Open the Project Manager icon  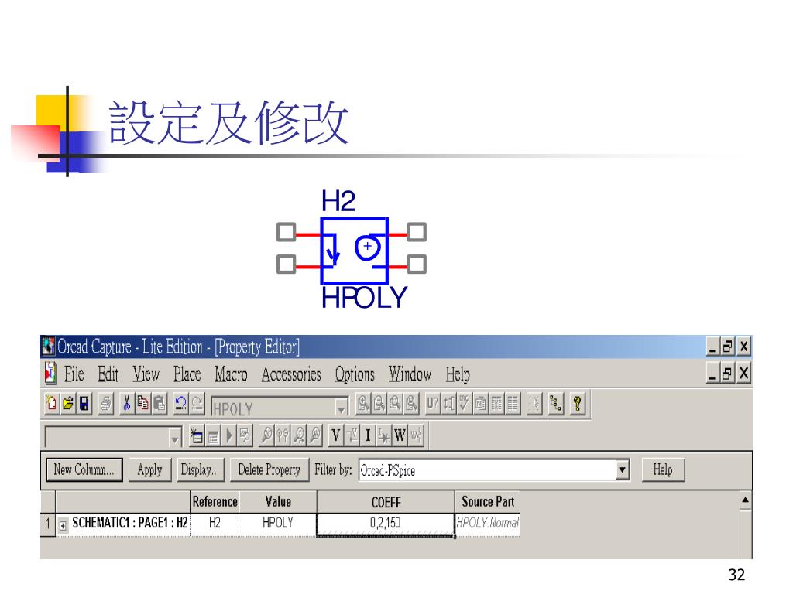[556, 404]
